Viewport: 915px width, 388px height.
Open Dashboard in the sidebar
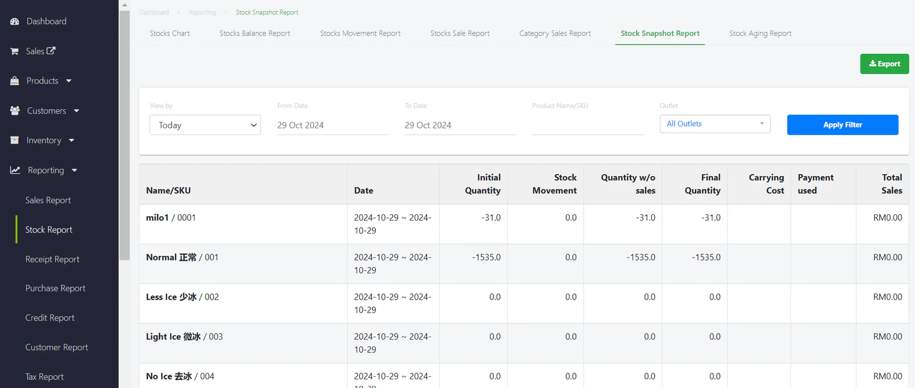pyautogui.click(x=46, y=21)
